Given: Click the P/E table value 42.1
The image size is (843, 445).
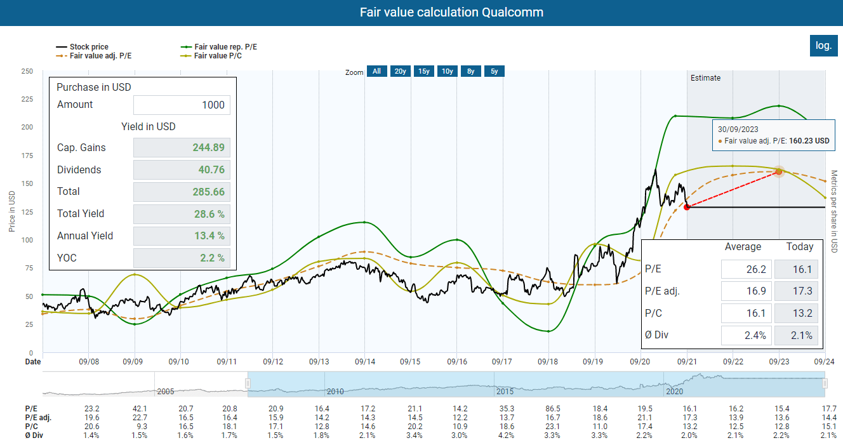Looking at the screenshot, I should click(139, 408).
